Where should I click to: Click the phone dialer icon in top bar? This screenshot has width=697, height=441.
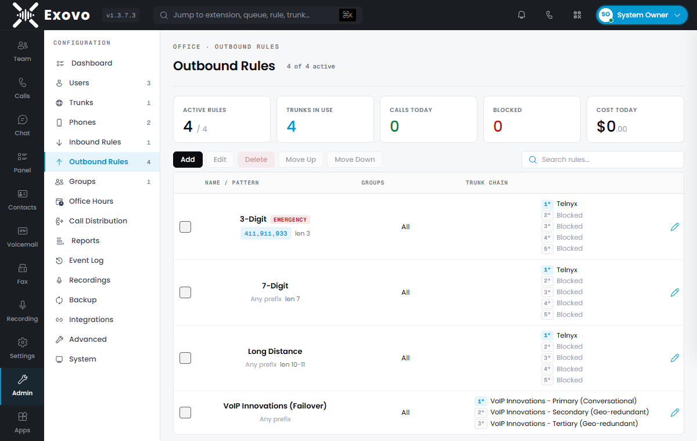549,15
